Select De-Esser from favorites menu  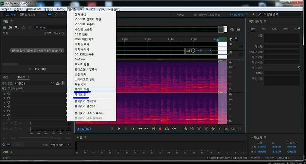pos(91,59)
